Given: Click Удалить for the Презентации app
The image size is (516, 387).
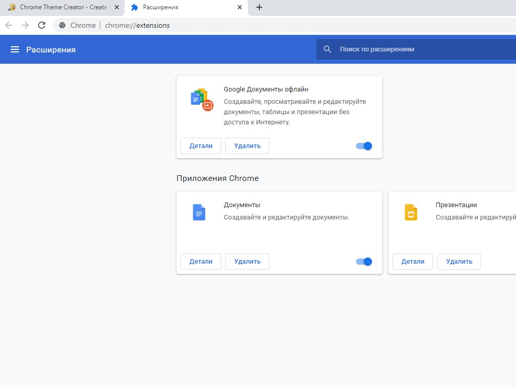Looking at the screenshot, I should [x=459, y=262].
